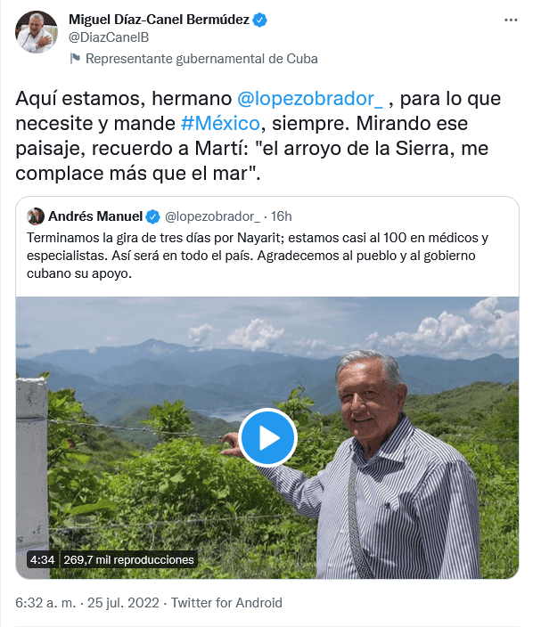Open the @lopezobrador_ mention in tweet text

click(309, 98)
